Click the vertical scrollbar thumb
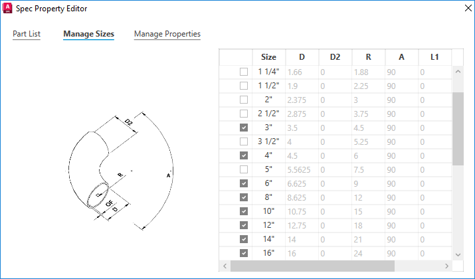 (458, 129)
